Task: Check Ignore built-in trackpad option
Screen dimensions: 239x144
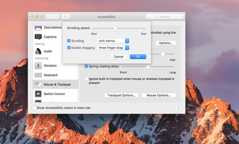Action: [86, 79]
